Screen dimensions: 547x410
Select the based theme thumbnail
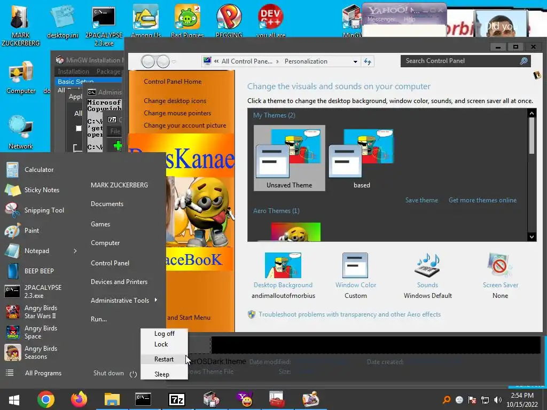(x=362, y=158)
